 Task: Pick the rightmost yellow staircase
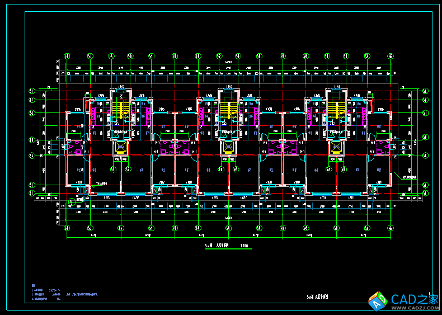click(x=336, y=109)
